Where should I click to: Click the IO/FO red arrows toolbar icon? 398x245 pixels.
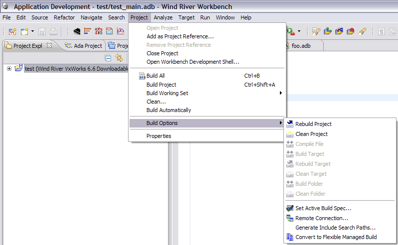click(99, 31)
